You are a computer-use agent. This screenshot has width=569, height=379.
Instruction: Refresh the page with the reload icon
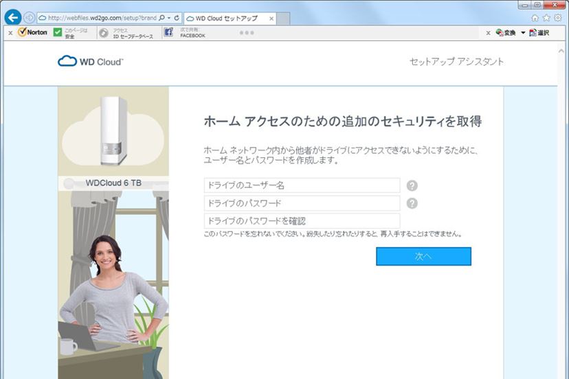(177, 18)
